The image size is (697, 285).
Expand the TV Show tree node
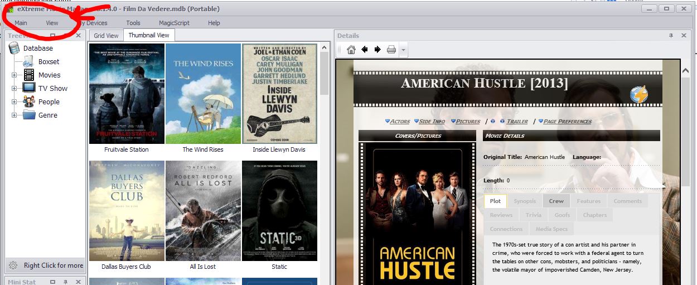[14, 89]
